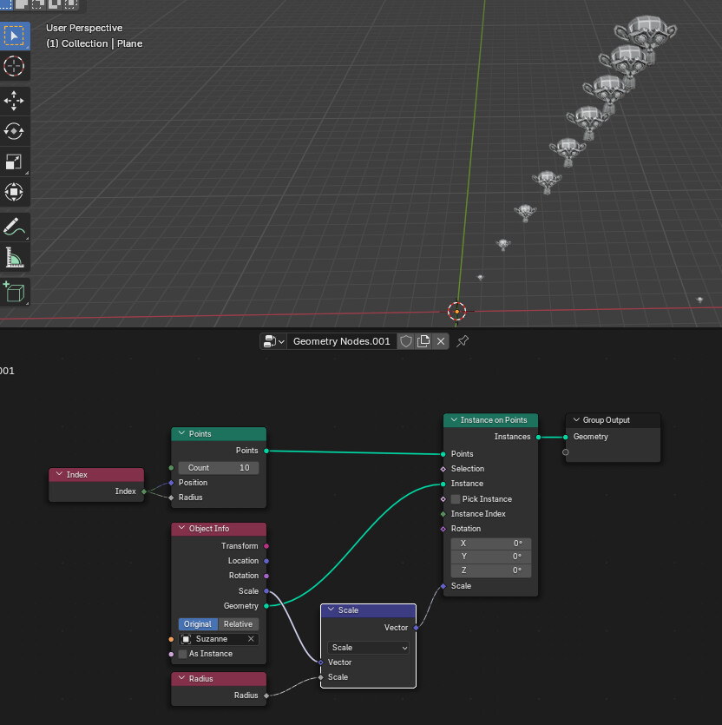
Task: Clear the Suzanne object field
Action: [x=251, y=638]
